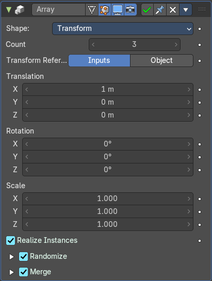Click attribute dot beside Rotation Z

(200, 170)
